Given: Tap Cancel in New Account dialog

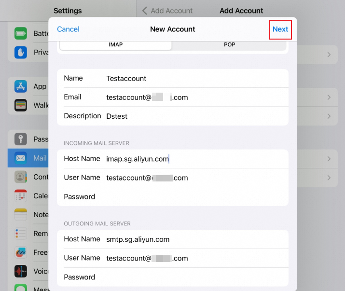Looking at the screenshot, I should click(x=68, y=29).
